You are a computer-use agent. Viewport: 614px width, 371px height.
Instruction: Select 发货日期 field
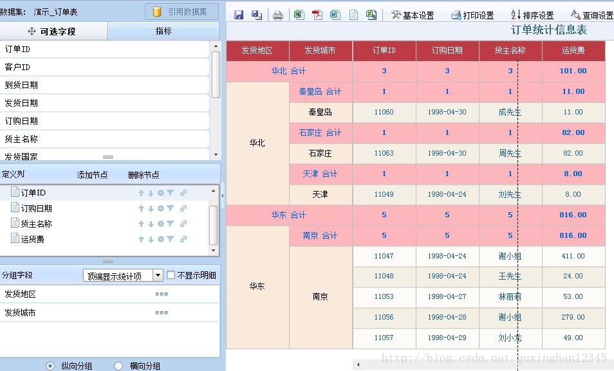[x=104, y=104]
